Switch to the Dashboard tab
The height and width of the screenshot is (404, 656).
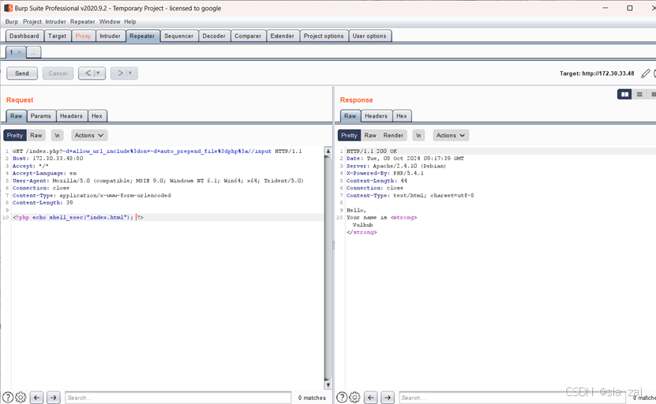[24, 36]
